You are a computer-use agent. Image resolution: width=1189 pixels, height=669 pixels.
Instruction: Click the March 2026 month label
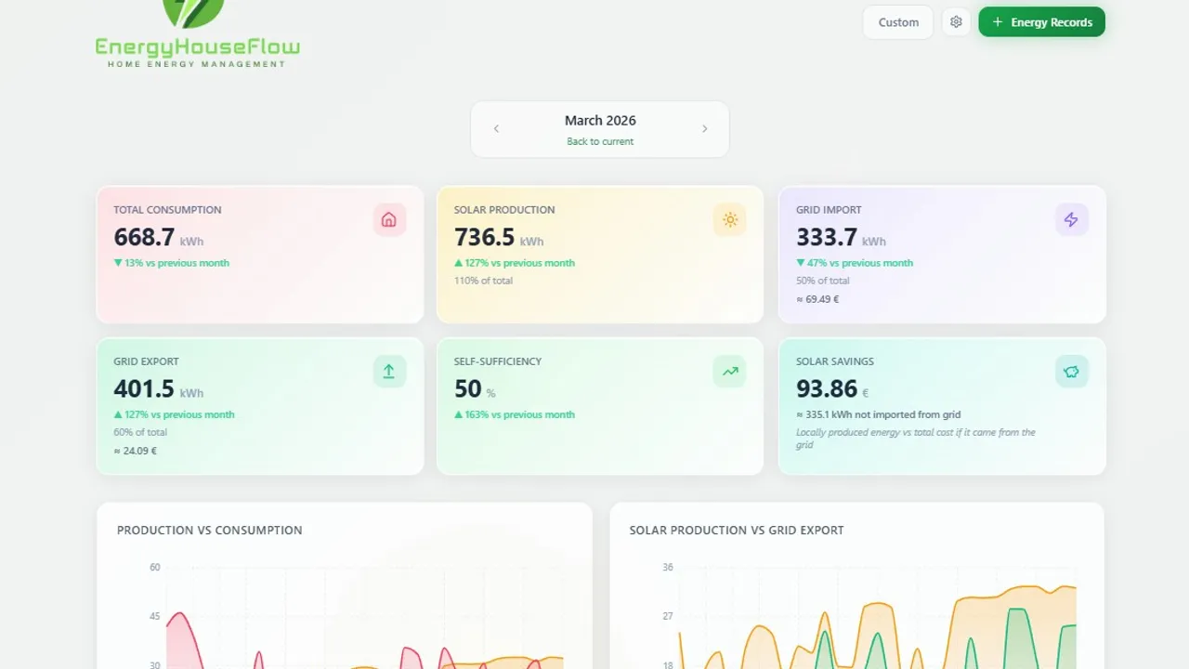[x=600, y=121]
